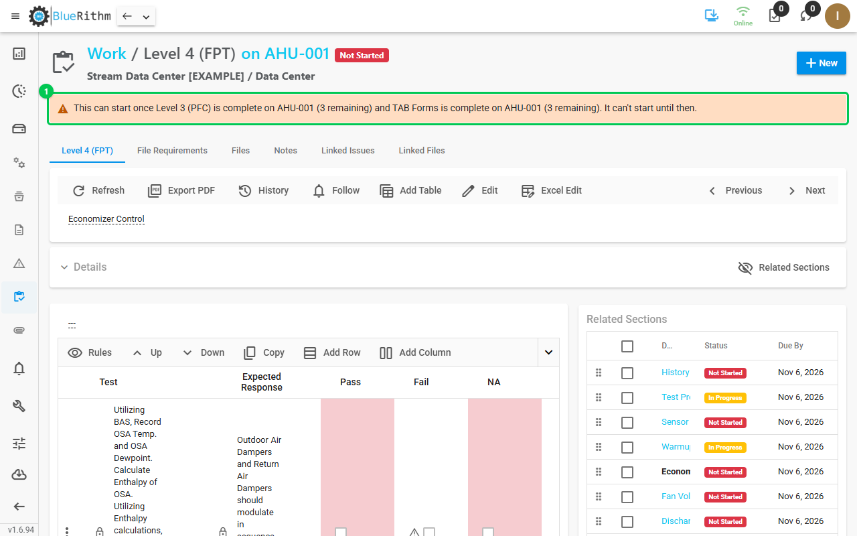Viewport: 857px width, 536px height.
Task: Toggle Related Sections visibility
Action: click(783, 267)
